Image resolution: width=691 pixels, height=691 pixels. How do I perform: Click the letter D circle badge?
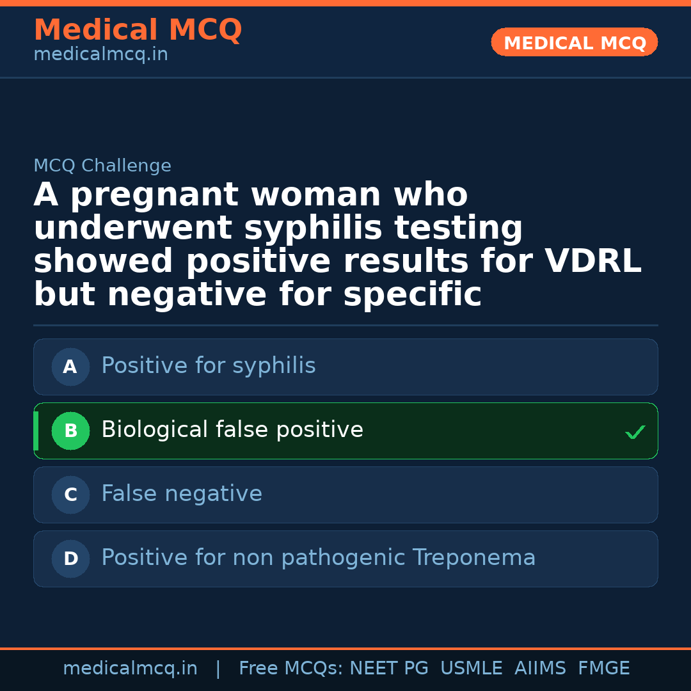coord(70,559)
